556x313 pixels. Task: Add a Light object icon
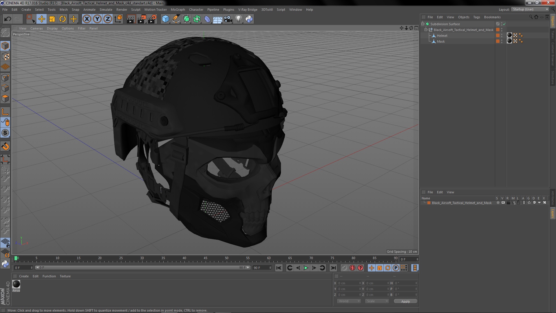pos(239,19)
